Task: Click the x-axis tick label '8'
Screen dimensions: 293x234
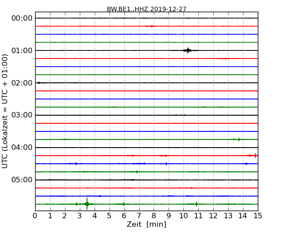Action: 154,216
